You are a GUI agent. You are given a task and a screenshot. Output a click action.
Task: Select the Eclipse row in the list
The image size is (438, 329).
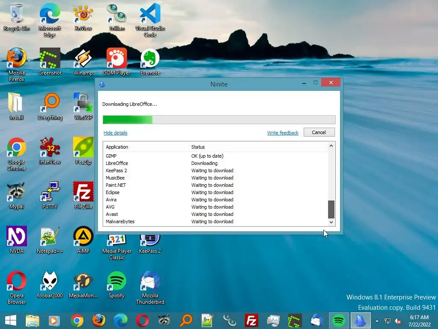coord(216,192)
